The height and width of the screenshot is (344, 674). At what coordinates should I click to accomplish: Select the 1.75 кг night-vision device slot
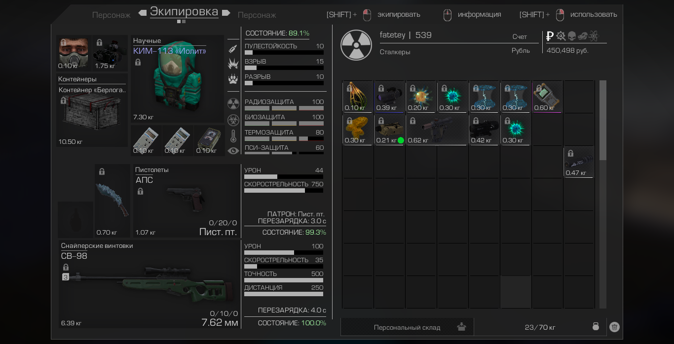[x=110, y=53]
